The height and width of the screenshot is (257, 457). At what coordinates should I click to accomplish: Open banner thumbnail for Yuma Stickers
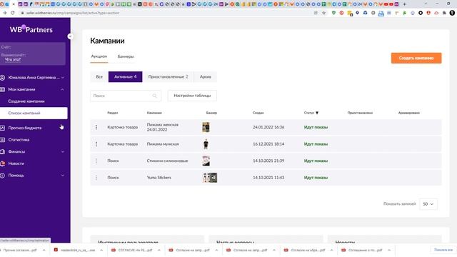click(210, 178)
